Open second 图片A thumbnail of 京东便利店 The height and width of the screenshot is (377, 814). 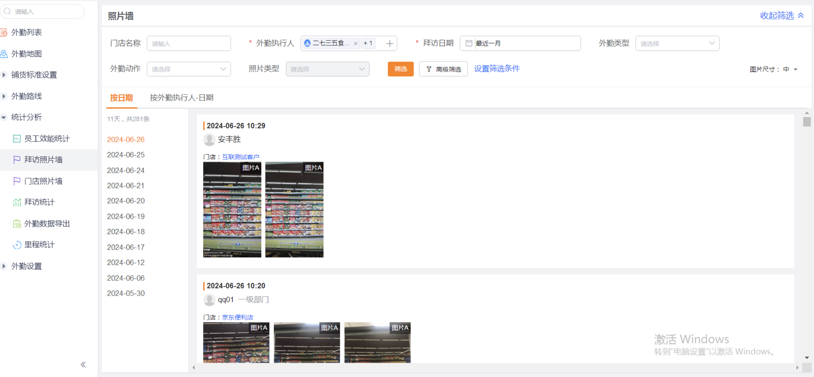[307, 342]
